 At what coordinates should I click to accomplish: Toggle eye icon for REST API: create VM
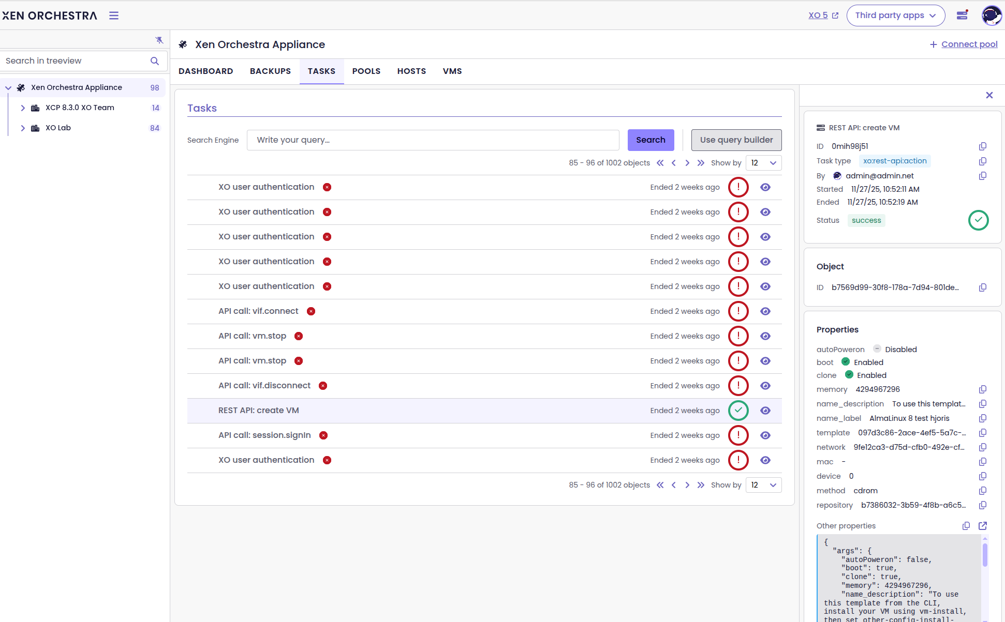coord(765,411)
